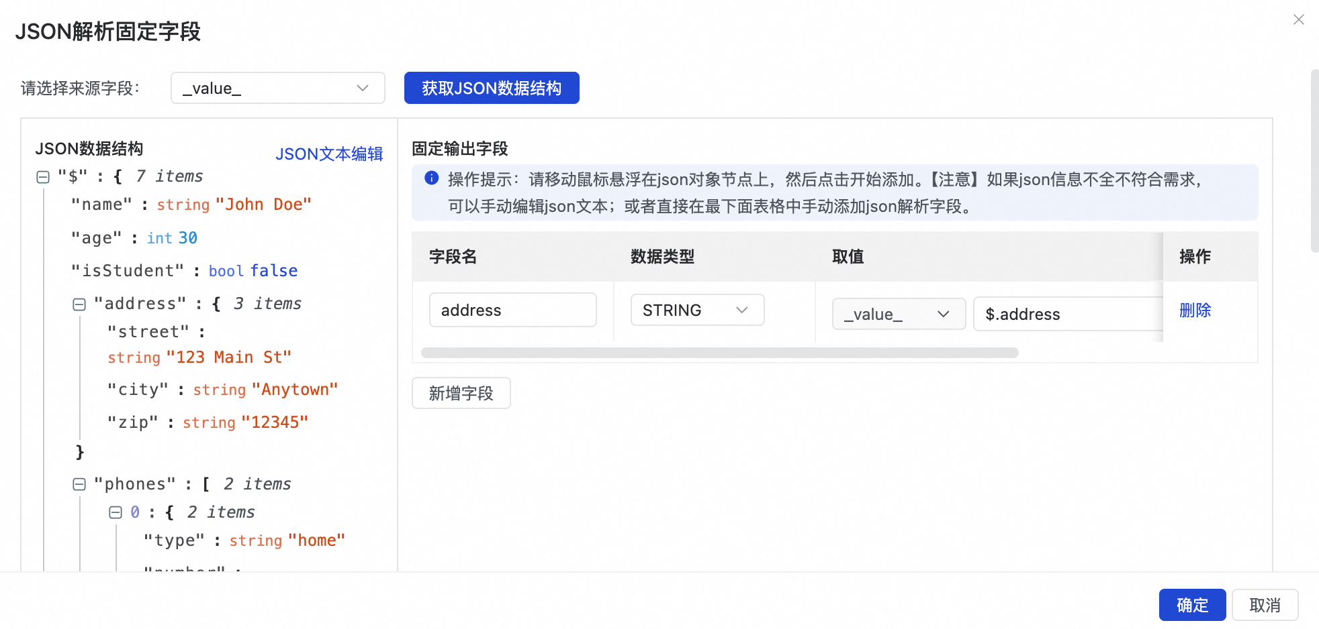Click the table's horizontal scrollbar
Image resolution: width=1319 pixels, height=629 pixels.
click(x=720, y=353)
